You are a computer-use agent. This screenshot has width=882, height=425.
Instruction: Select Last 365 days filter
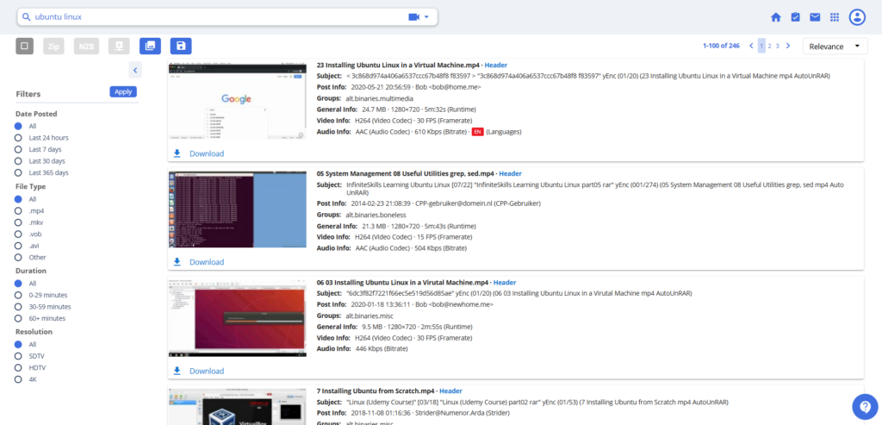point(19,172)
